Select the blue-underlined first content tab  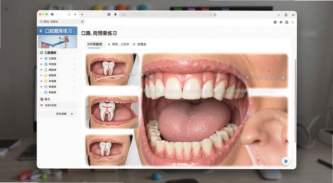click(x=94, y=44)
